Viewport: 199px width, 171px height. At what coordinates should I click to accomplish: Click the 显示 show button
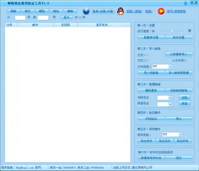tap(67, 18)
